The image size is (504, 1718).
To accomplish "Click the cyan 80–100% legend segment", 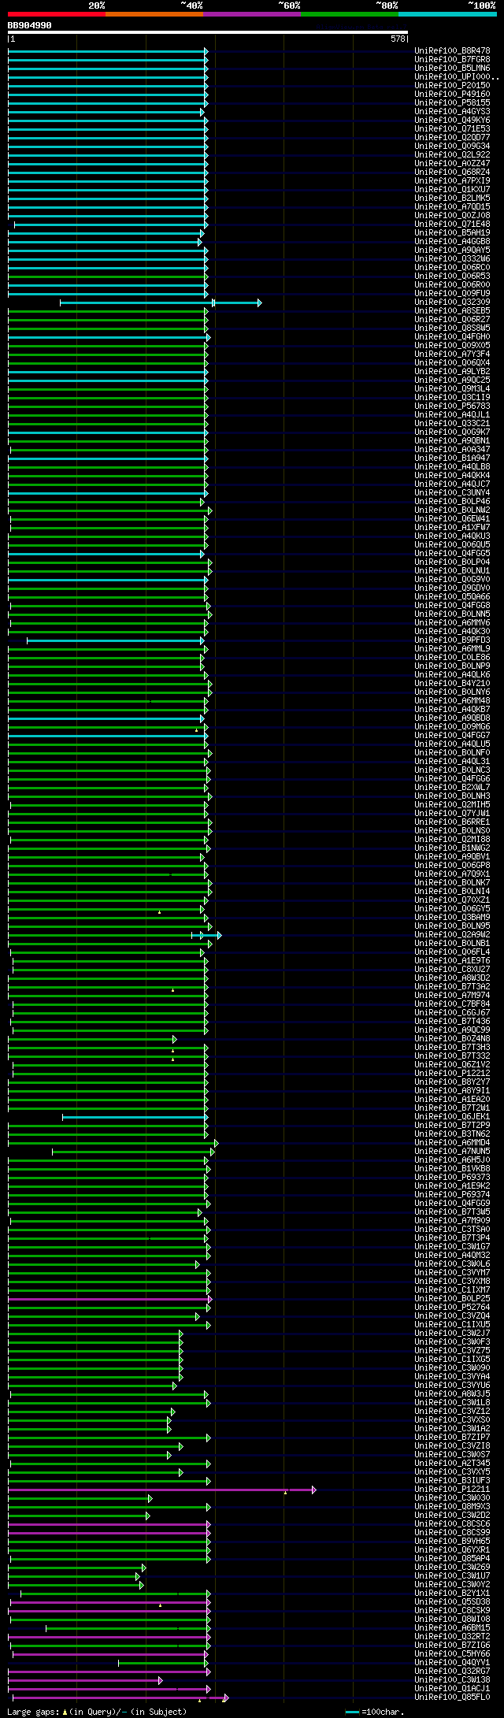I will tap(447, 14).
